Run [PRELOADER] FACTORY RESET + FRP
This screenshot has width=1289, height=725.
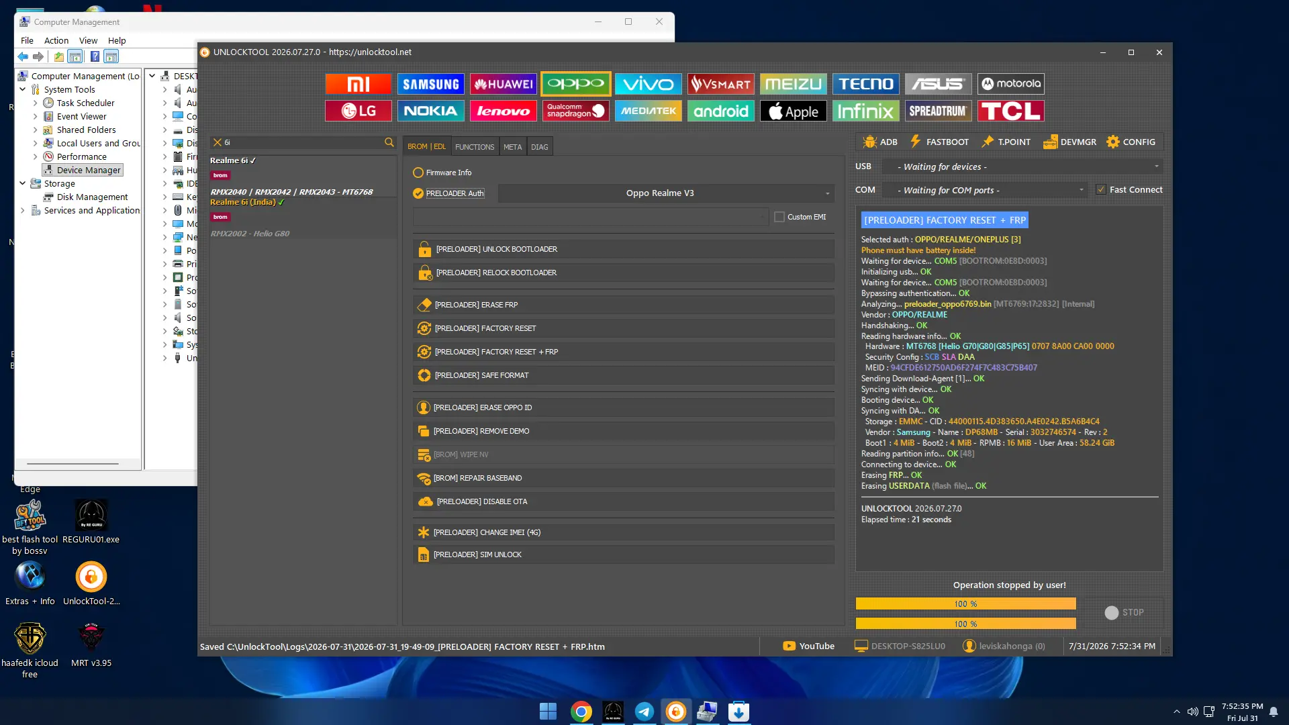(x=624, y=352)
